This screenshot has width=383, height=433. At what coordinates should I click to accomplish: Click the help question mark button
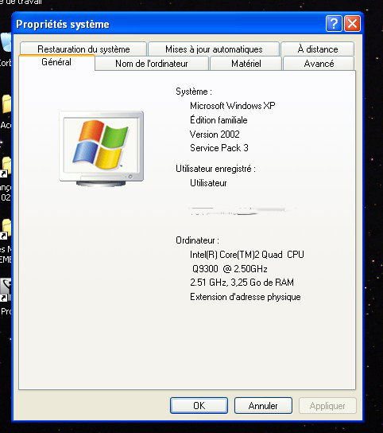tap(334, 23)
